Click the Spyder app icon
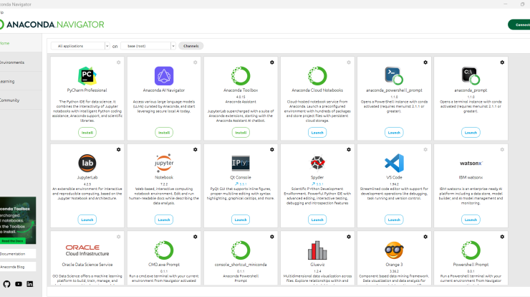This screenshot has height=297, width=530. tap(317, 163)
